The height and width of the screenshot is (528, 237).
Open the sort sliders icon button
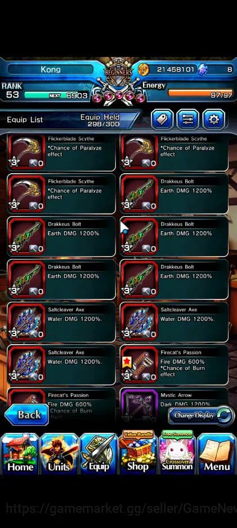[x=188, y=119]
